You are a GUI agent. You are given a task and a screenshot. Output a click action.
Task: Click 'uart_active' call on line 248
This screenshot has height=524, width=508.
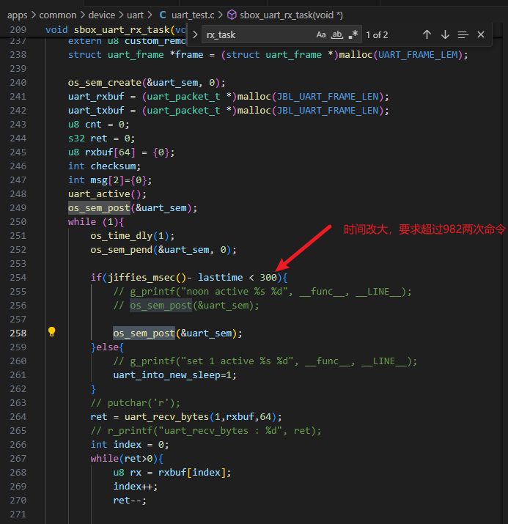(x=99, y=193)
